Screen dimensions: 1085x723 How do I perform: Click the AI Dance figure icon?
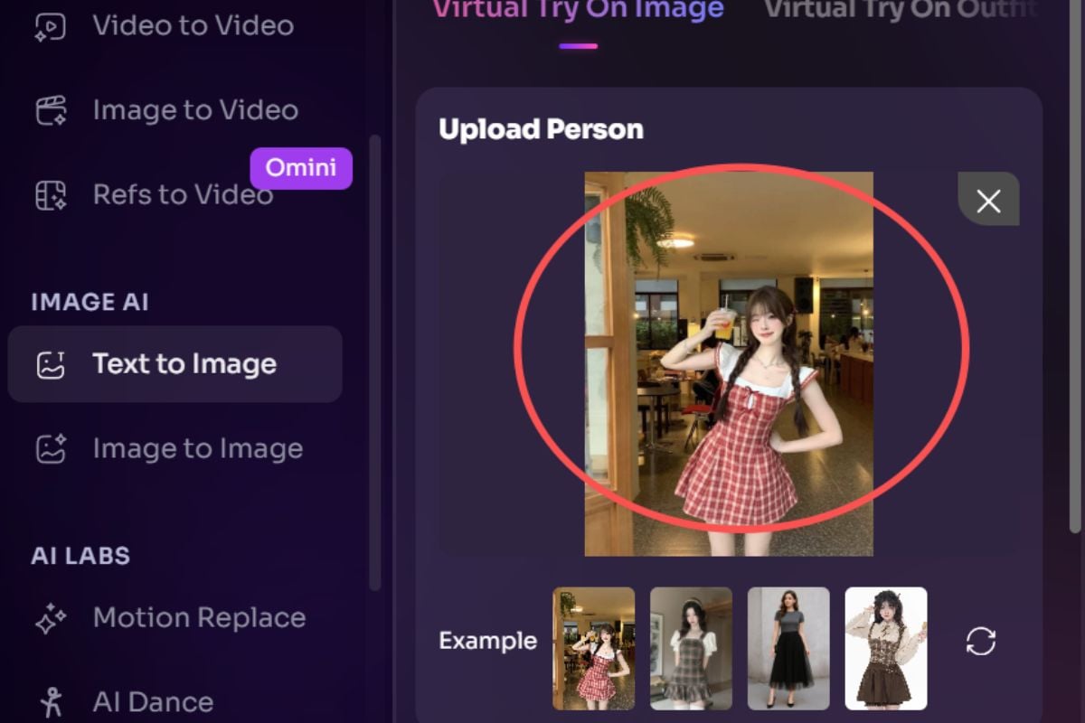tap(51, 701)
